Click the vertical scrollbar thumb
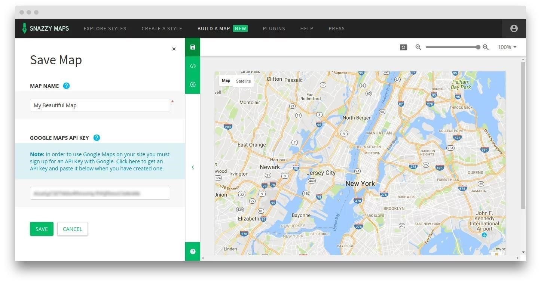 [523, 135]
